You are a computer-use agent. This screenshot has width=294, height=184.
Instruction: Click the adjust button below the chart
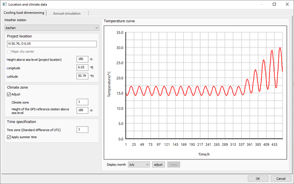(158, 165)
